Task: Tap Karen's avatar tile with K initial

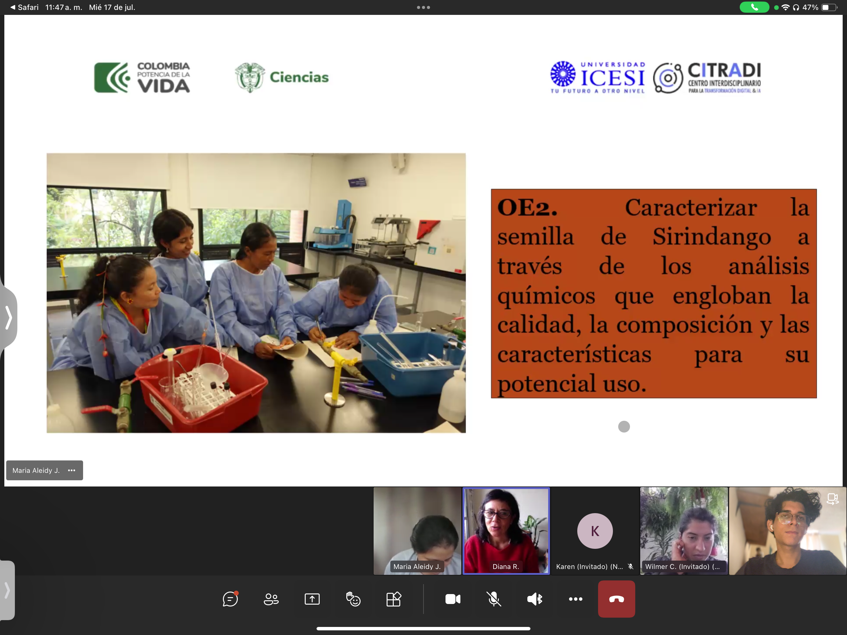Action: point(595,531)
